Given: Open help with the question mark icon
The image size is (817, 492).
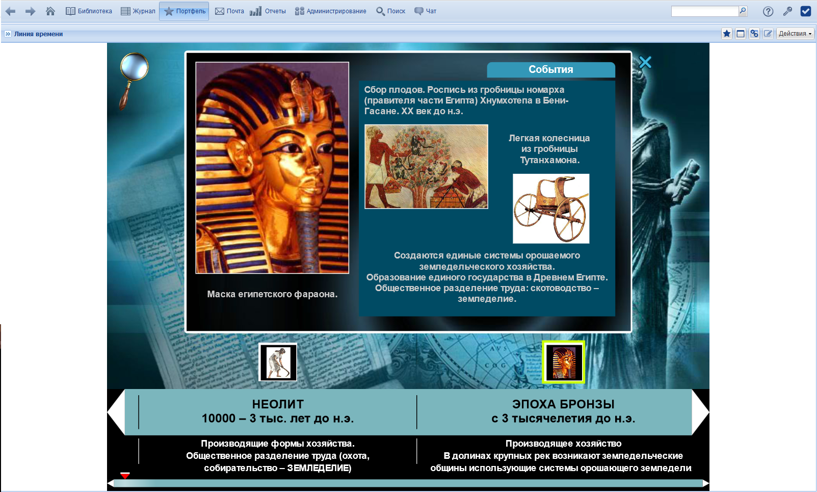Looking at the screenshot, I should click(768, 11).
